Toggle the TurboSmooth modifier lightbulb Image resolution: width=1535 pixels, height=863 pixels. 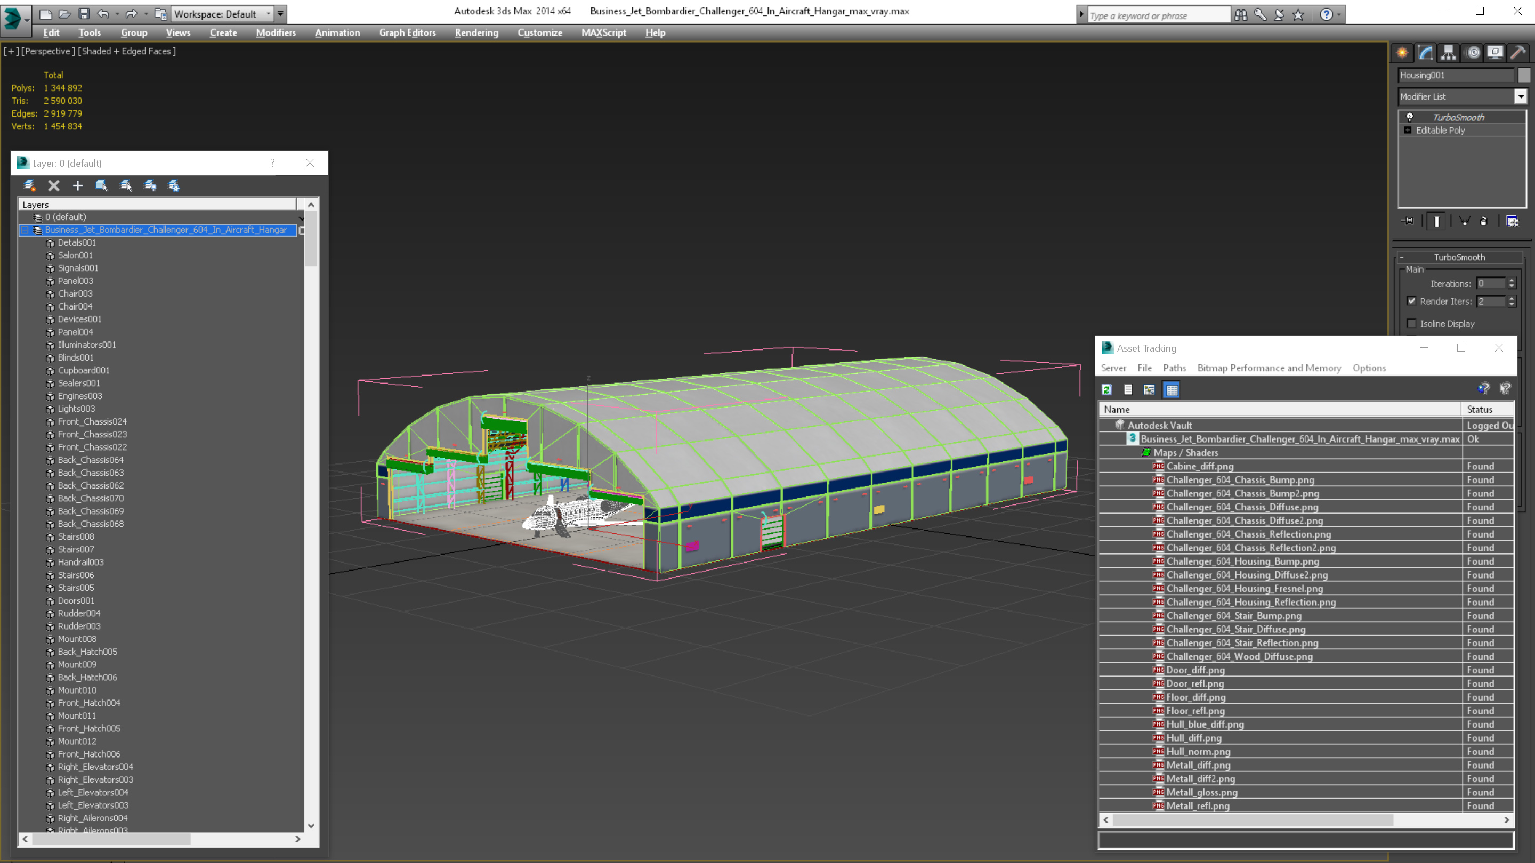(1409, 117)
